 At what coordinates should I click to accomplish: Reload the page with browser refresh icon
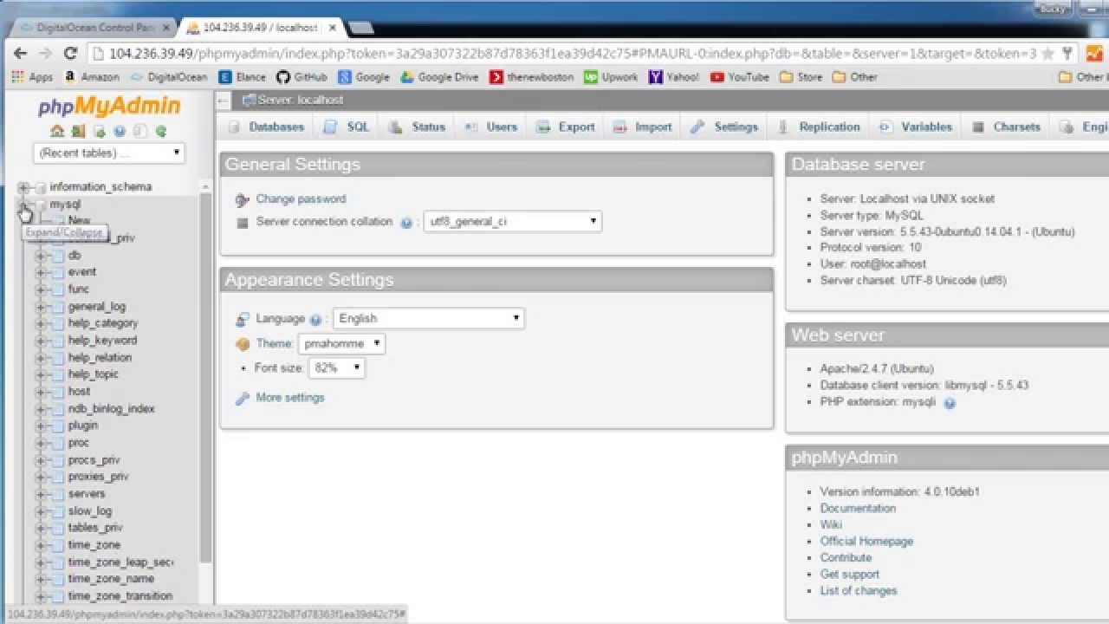pyautogui.click(x=72, y=54)
